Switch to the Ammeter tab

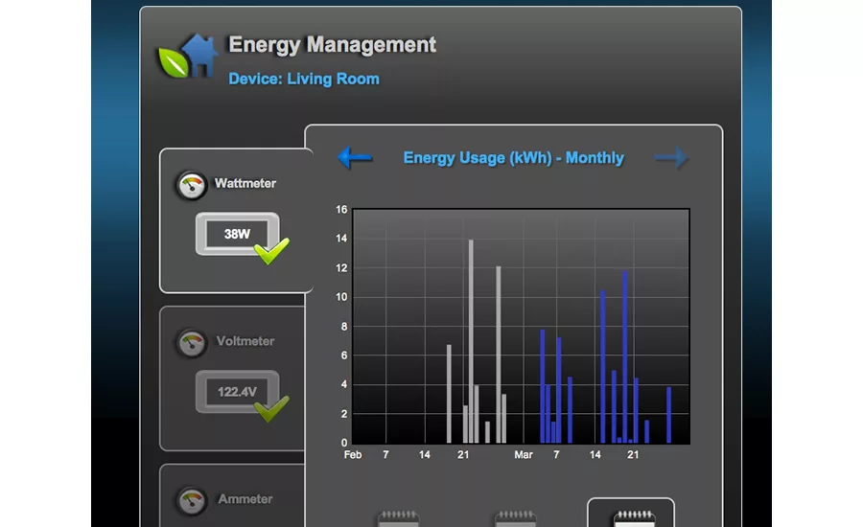(232, 495)
